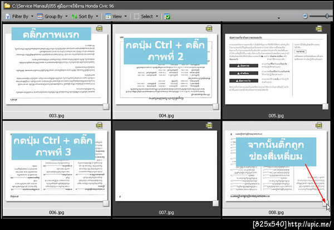Click the folder icon in the path bar
This screenshot has height=230, width=334.
tap(7, 6)
